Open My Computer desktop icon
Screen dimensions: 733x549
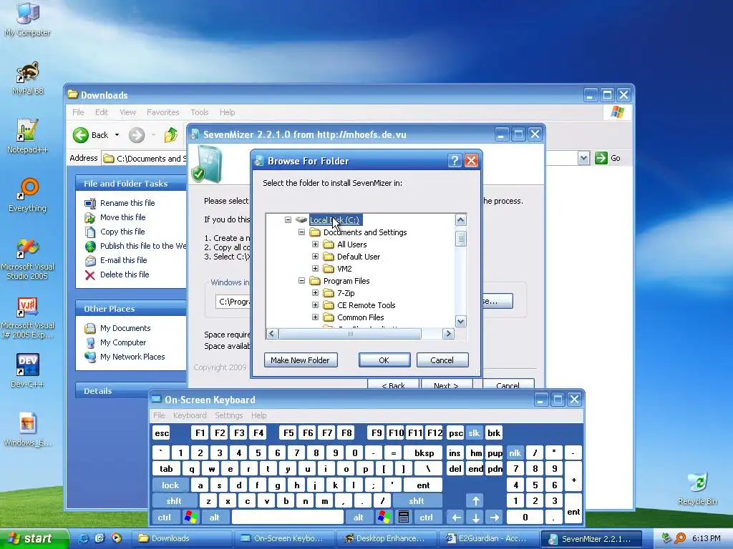click(27, 19)
